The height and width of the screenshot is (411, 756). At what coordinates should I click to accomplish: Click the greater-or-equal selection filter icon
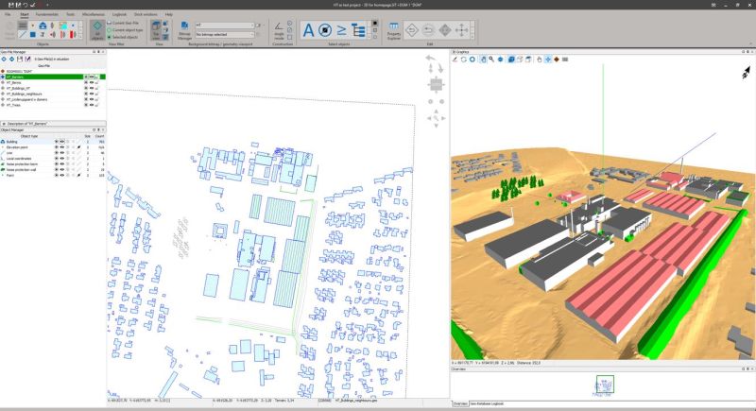(x=341, y=30)
